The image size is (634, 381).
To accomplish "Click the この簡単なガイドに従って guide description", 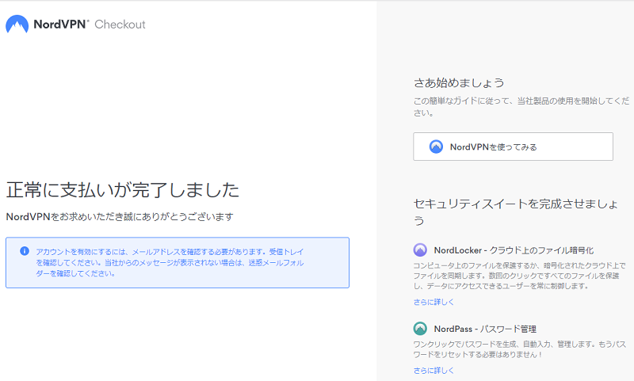I will 521,107.
